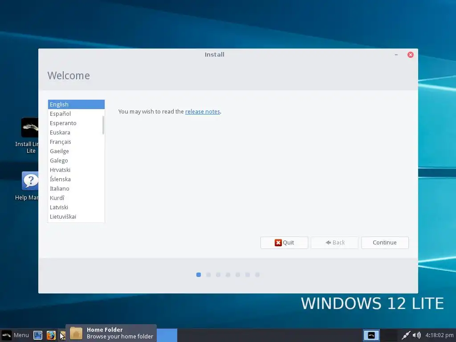Click the language list scrollbar thumb
456x342 pixels.
(x=103, y=125)
